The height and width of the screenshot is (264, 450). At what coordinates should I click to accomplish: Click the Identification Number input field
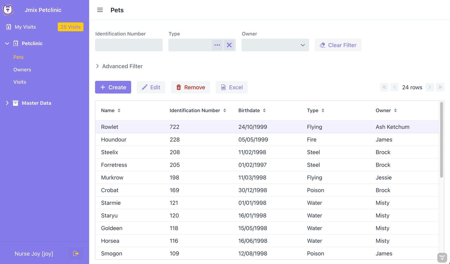[129, 45]
